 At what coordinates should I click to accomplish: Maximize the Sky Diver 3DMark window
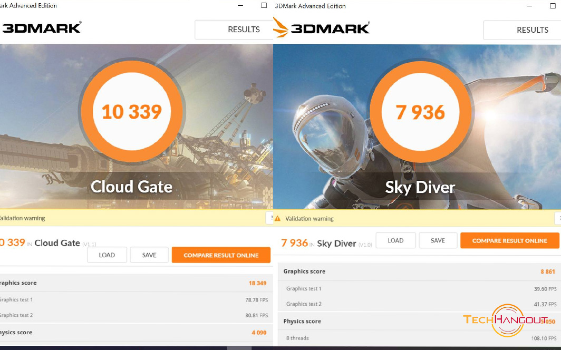tap(553, 6)
